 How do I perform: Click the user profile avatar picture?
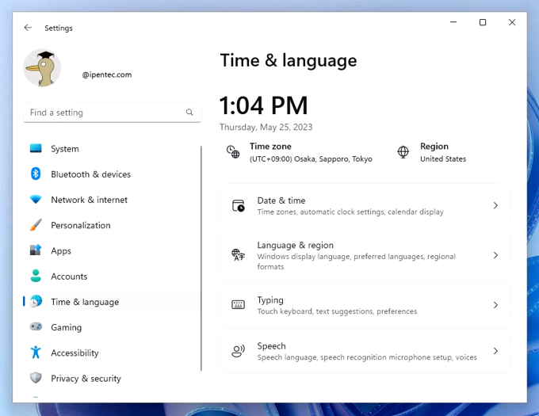42,67
